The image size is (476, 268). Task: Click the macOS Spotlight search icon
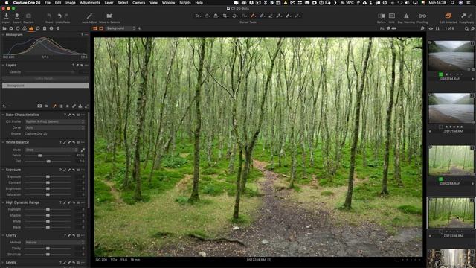tap(453, 3)
